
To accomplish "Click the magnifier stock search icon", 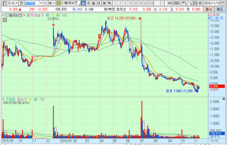I will (45, 3).
